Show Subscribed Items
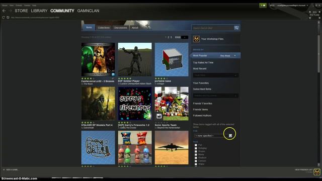Screen dimensions: 322x181 coord(202,89)
